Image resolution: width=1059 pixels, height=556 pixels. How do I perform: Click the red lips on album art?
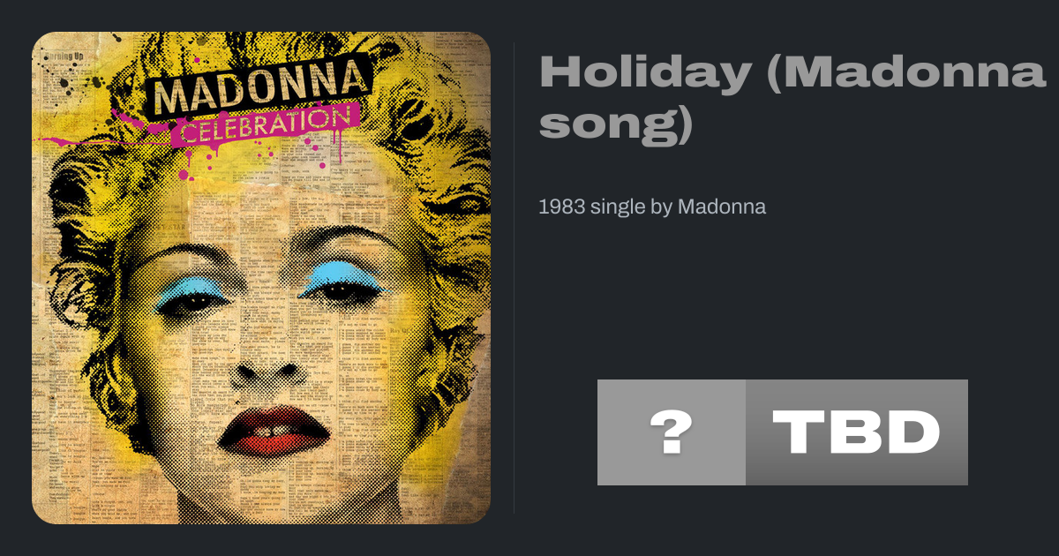point(276,430)
